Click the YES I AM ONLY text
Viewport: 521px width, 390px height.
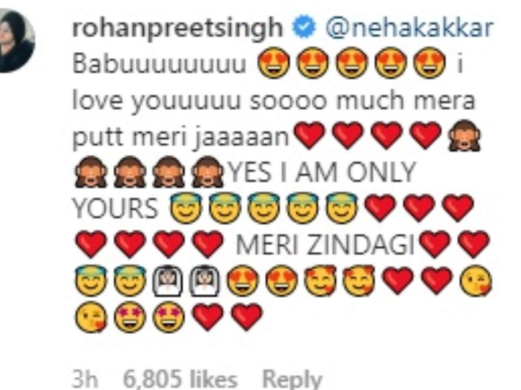tap(322, 173)
